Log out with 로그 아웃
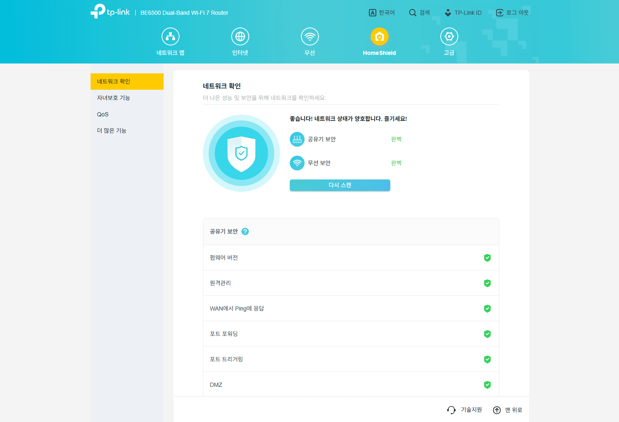The height and width of the screenshot is (422, 619). (x=512, y=13)
